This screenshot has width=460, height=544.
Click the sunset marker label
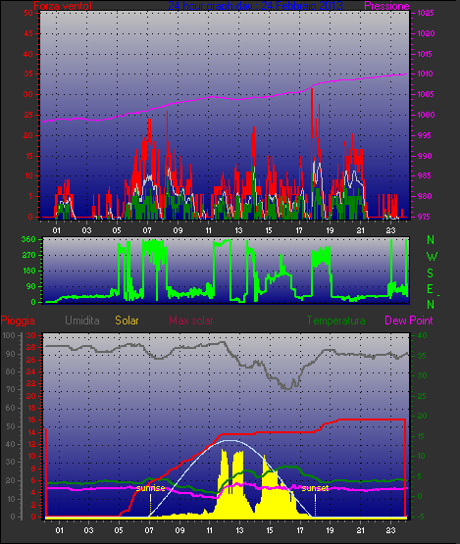[315, 488]
